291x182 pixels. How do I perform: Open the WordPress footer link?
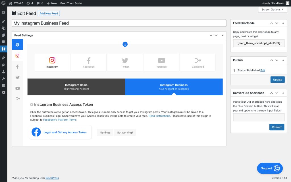coord(52,178)
